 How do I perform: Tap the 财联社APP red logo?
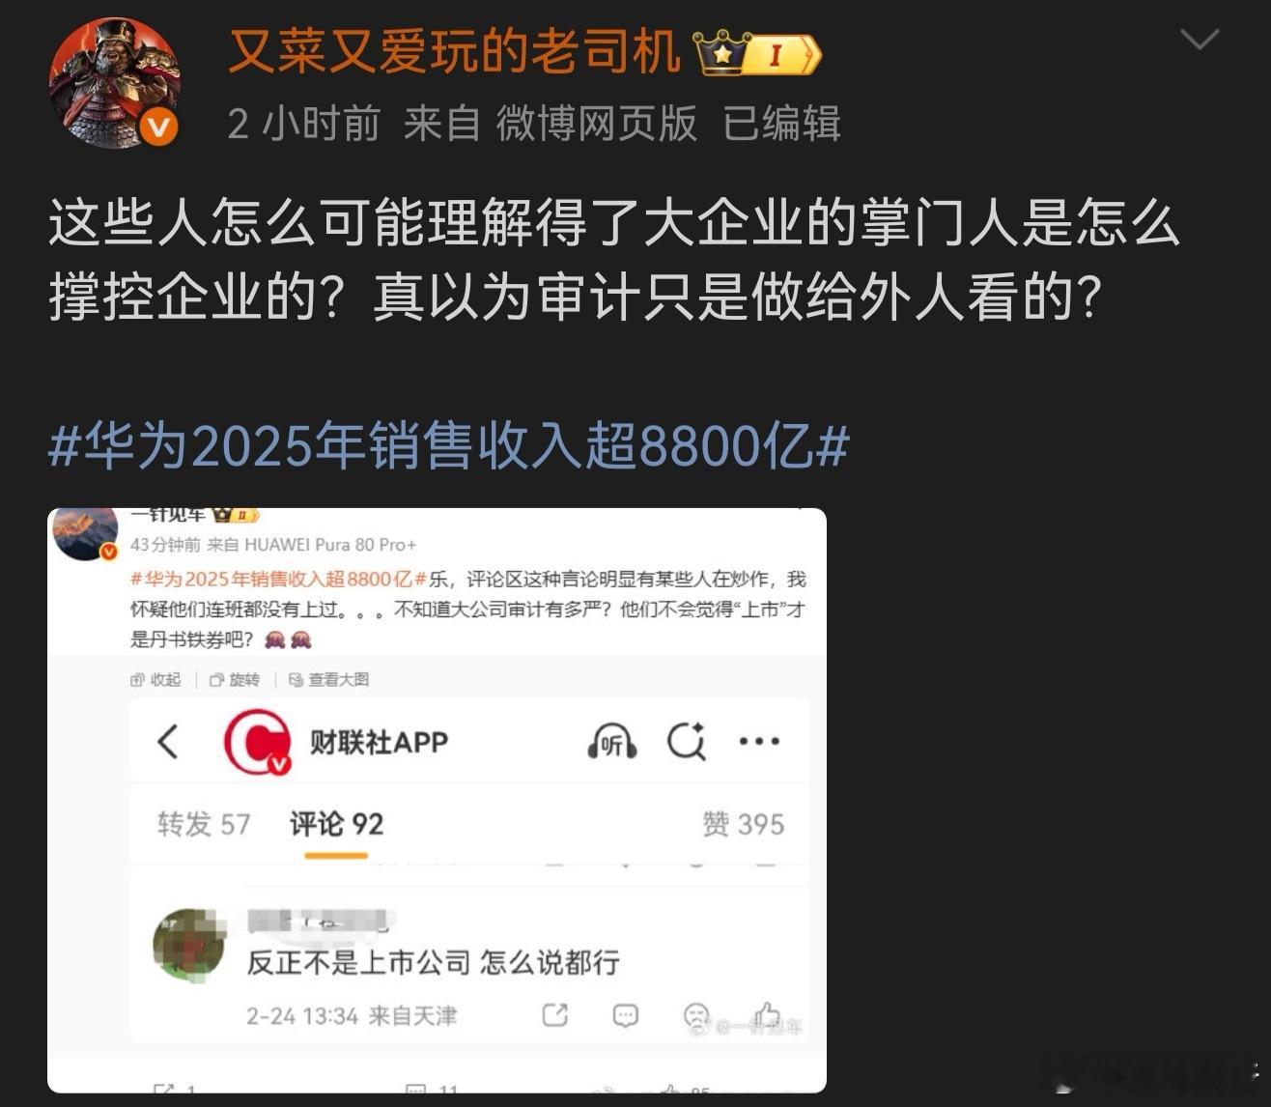pos(257,742)
